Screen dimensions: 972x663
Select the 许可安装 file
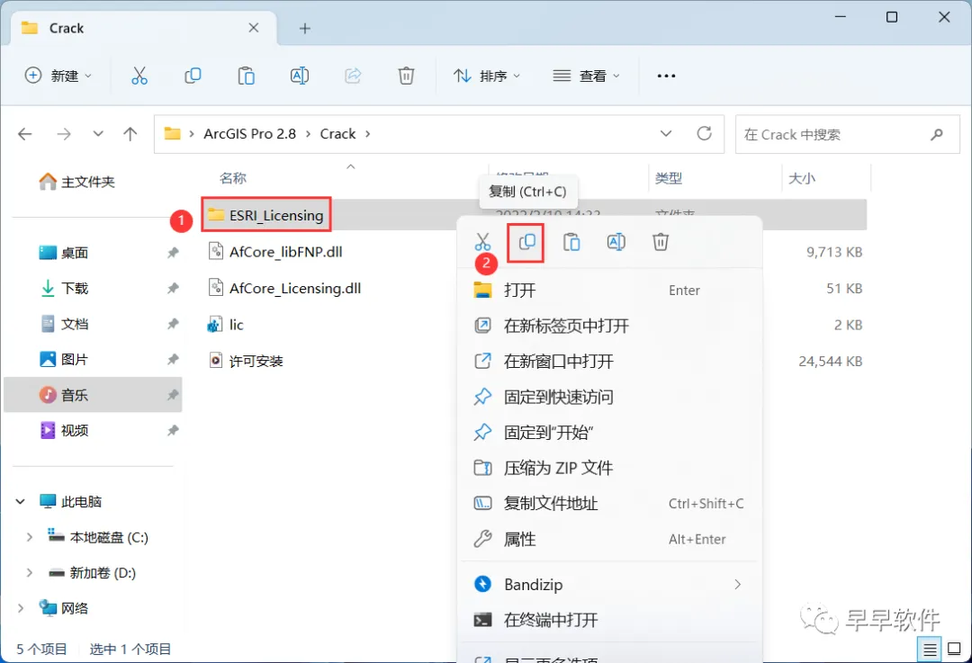(246, 361)
